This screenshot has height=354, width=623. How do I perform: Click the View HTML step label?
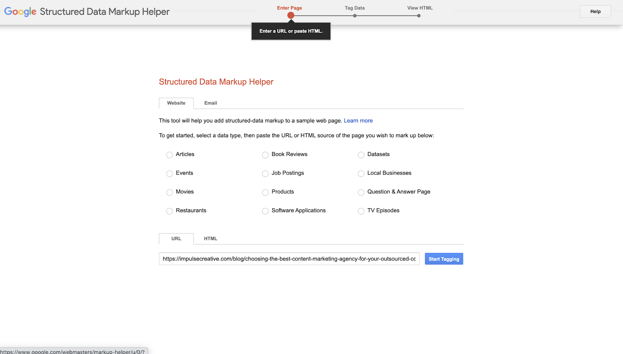[420, 8]
